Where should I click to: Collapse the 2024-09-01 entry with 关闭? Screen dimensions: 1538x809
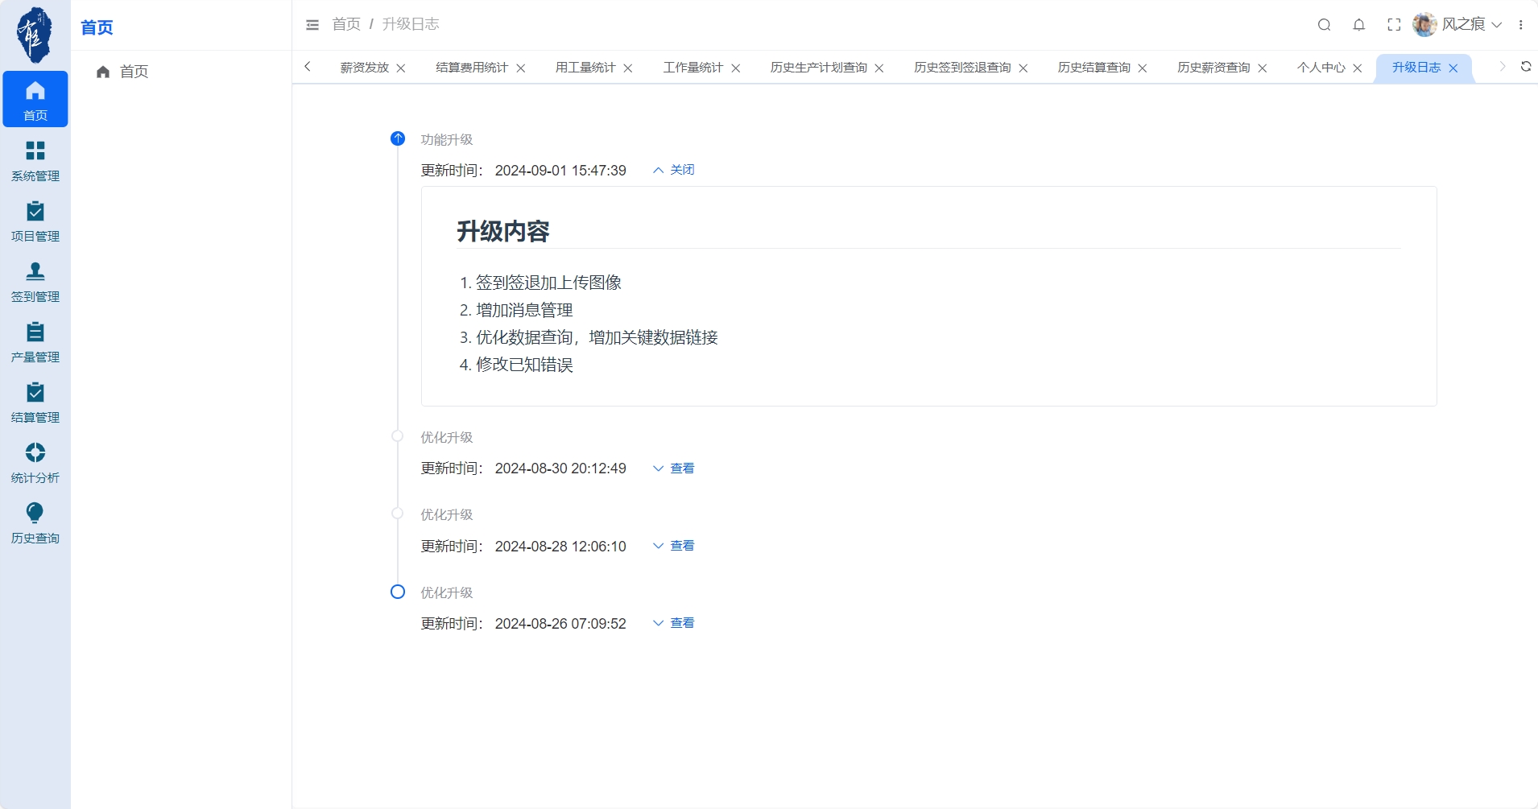[x=674, y=170]
